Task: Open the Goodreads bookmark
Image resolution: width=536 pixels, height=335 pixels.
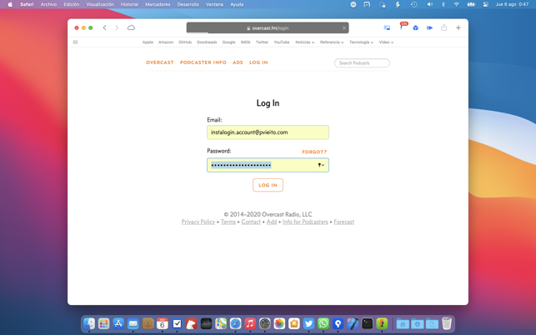Action: [x=207, y=42]
